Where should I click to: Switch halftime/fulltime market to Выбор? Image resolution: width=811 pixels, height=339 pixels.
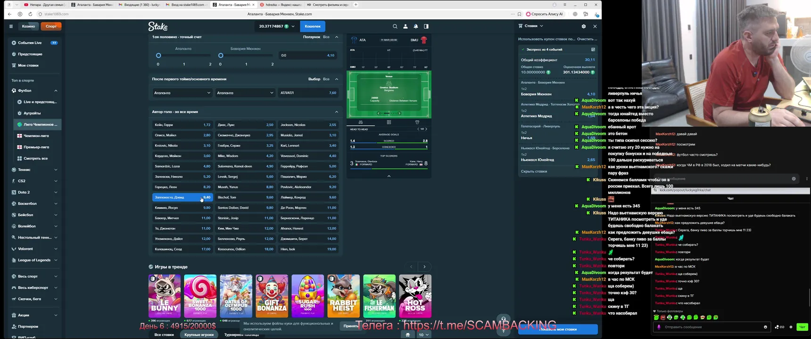pyautogui.click(x=314, y=79)
